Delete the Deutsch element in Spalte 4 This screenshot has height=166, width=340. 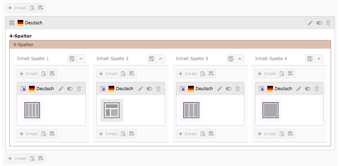(x=317, y=89)
